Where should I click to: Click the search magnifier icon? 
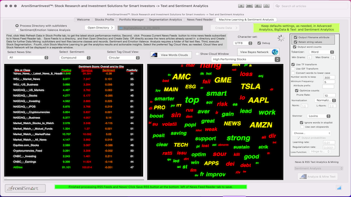(278, 6)
